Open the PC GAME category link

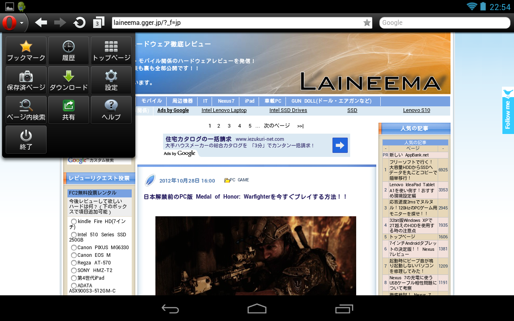(239, 180)
